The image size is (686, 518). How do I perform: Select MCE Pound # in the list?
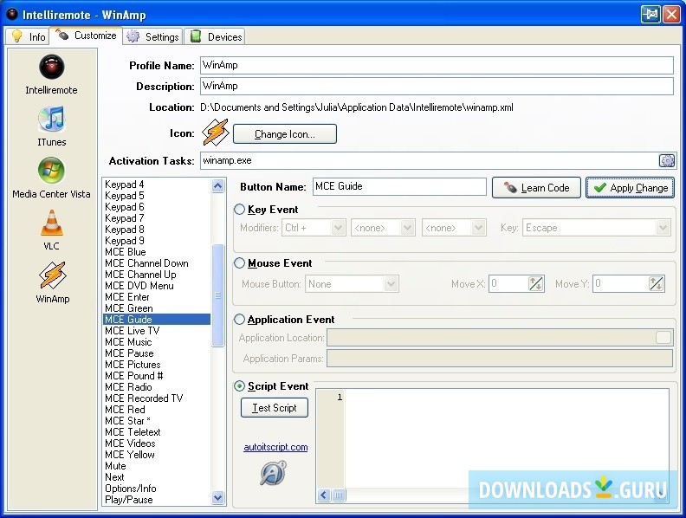[157, 376]
